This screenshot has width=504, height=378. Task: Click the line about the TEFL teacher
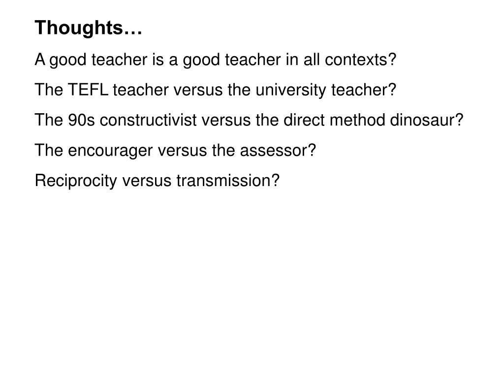pos(216,90)
